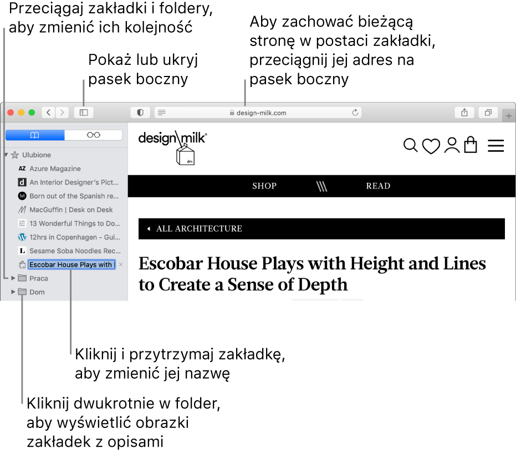Open the shopping bag icon

[471, 145]
